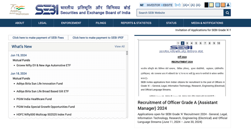Select the light blue theme swatch

217,5
